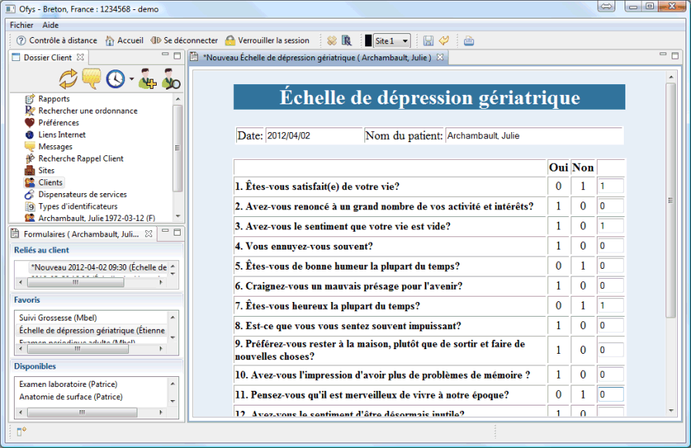
Task: Click score field for question 4
Action: [x=611, y=246]
